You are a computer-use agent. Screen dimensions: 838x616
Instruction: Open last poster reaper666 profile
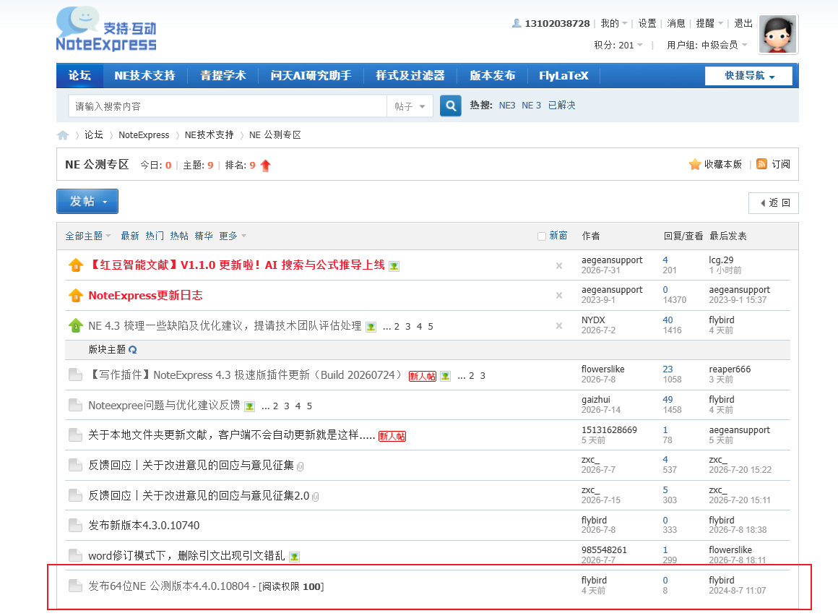pos(730,369)
